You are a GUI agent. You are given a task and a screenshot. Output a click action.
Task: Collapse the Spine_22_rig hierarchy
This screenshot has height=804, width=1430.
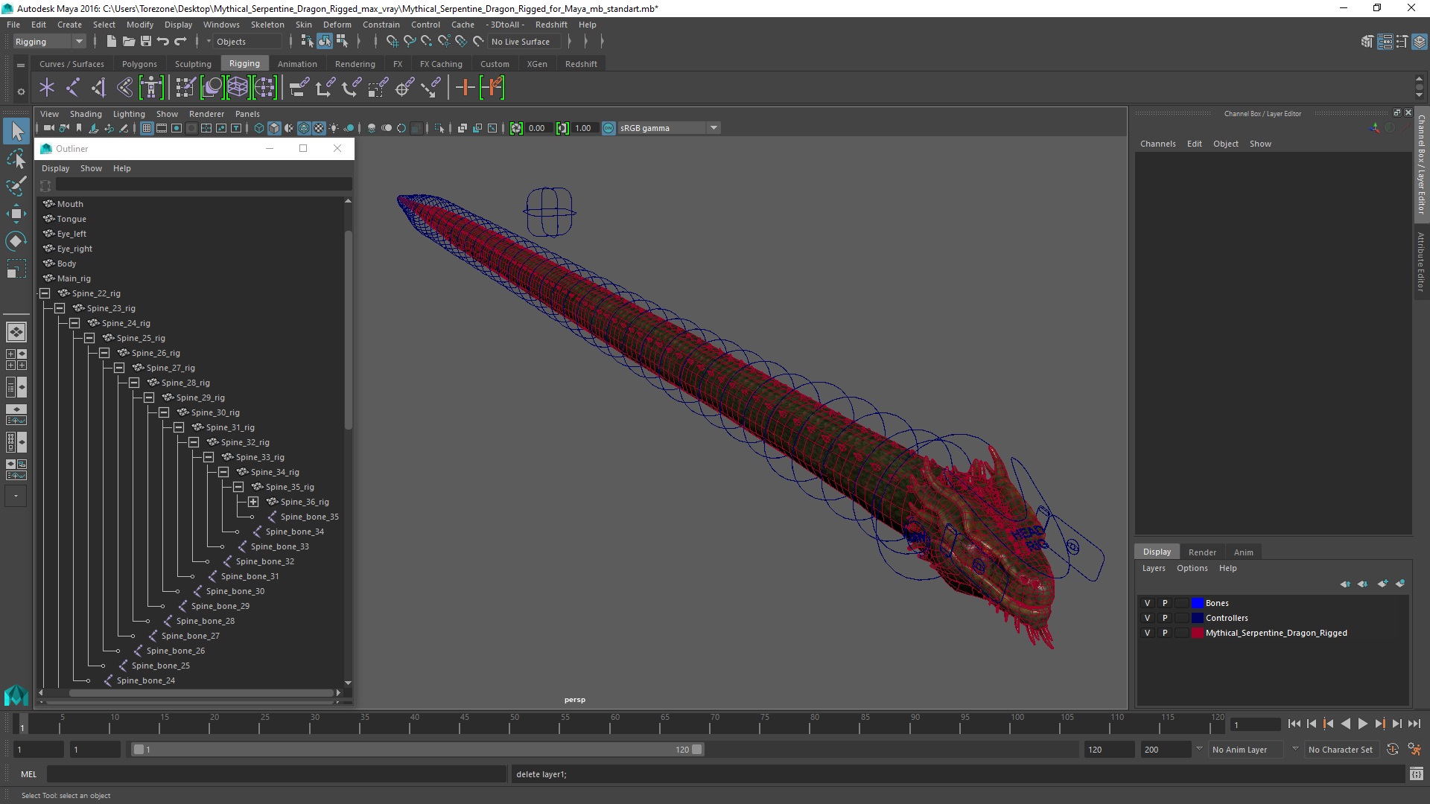(x=45, y=293)
